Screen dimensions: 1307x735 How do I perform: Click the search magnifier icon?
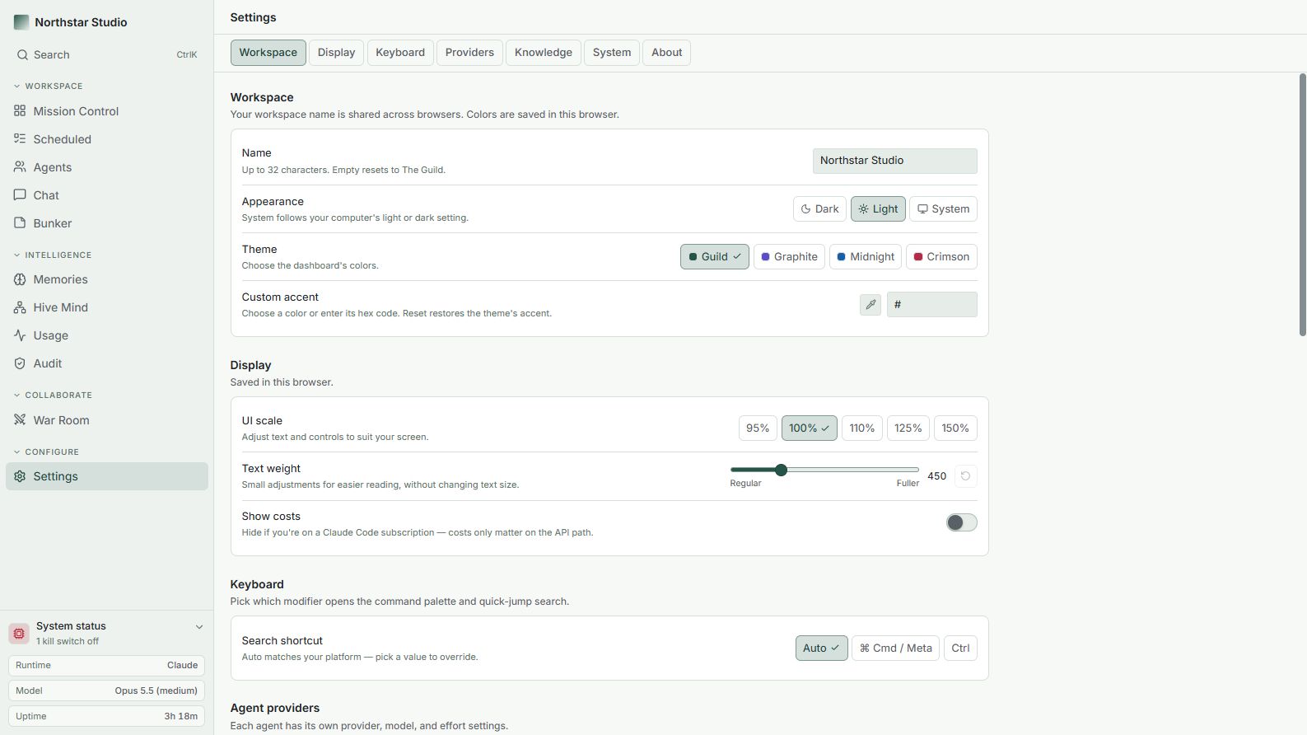[x=22, y=55]
